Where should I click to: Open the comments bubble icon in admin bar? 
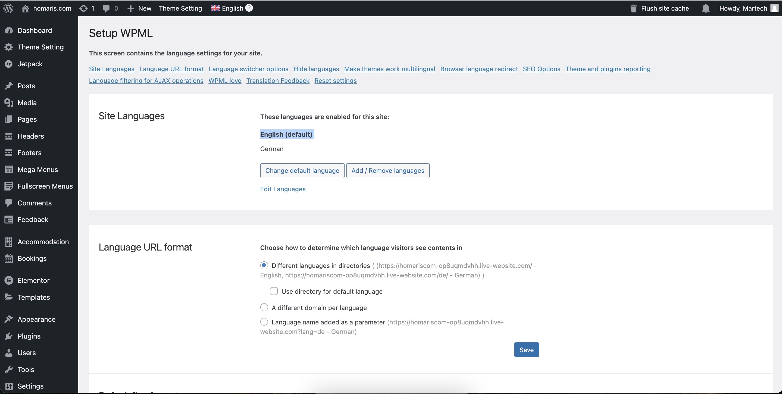tap(106, 8)
